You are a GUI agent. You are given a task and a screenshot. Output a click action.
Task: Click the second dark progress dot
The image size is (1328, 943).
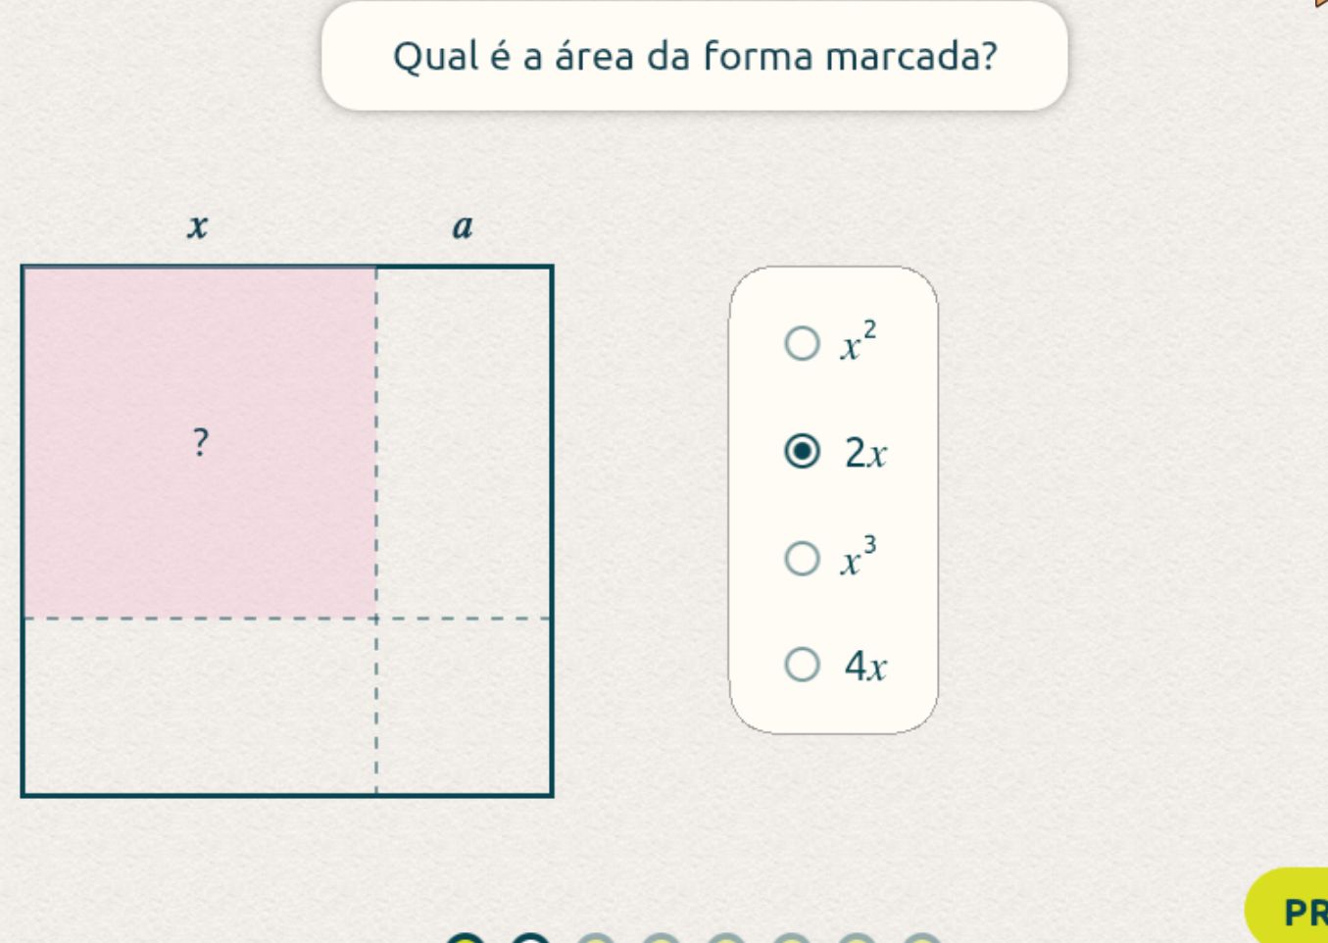tap(529, 939)
